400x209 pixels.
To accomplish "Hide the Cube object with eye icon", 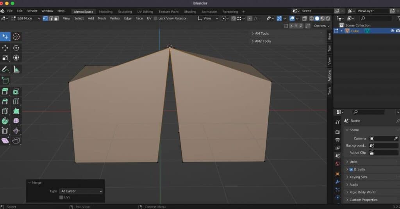I will [392, 31].
